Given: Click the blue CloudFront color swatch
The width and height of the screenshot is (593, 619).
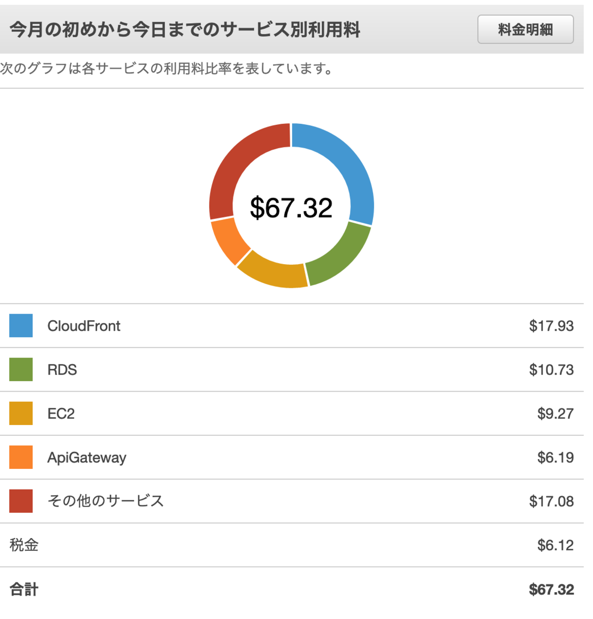Looking at the screenshot, I should 21,325.
